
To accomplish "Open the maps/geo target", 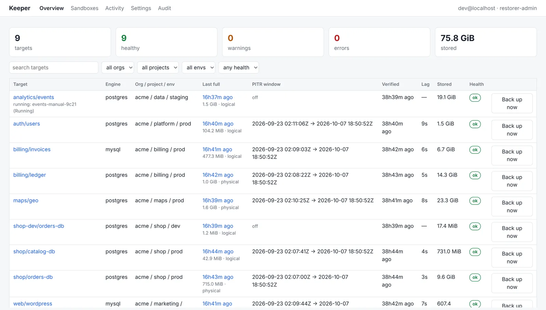I will [x=26, y=200].
